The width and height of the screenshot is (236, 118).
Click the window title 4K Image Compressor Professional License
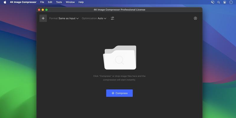tap(119, 10)
